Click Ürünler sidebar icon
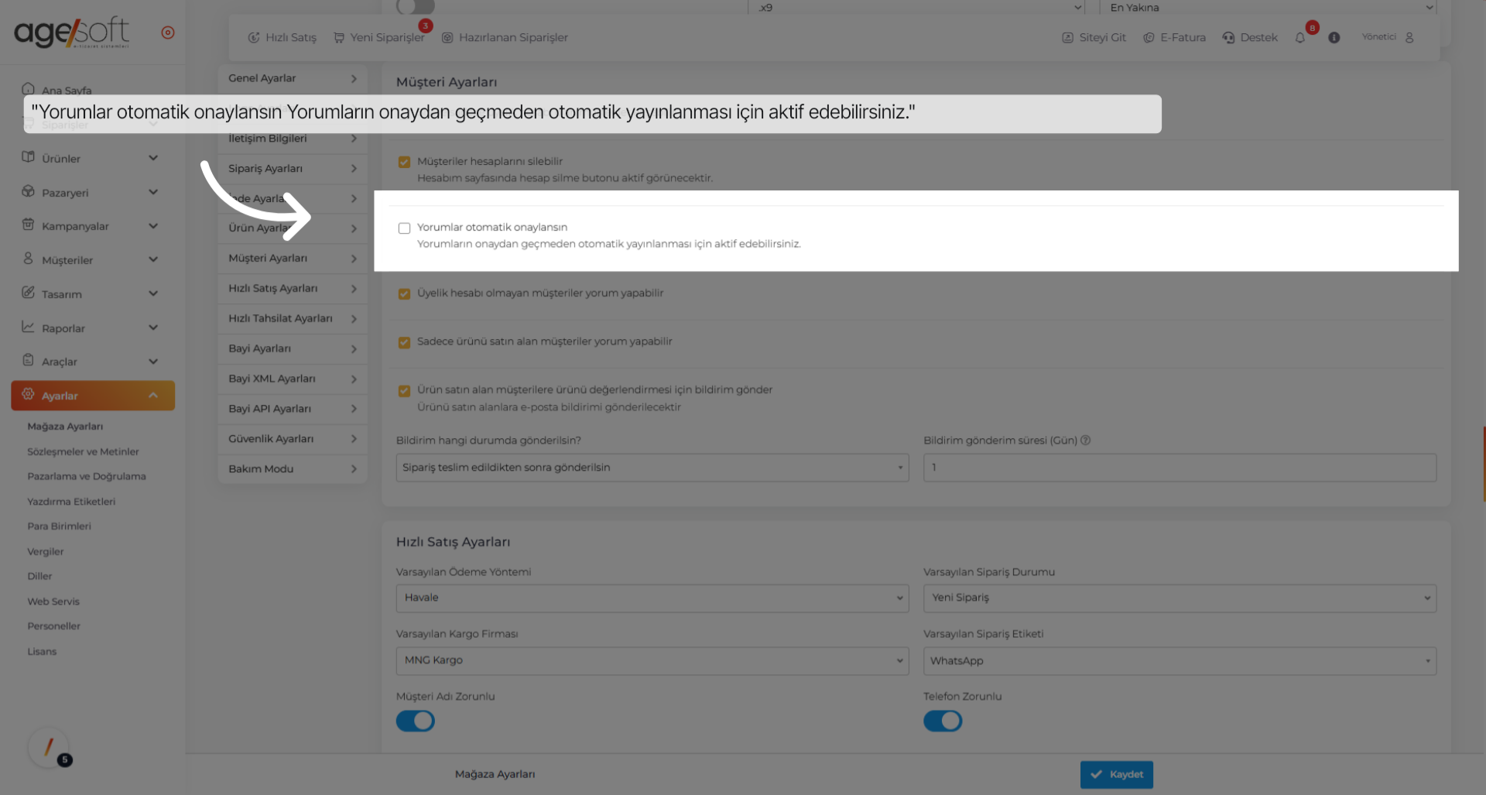 (29, 157)
